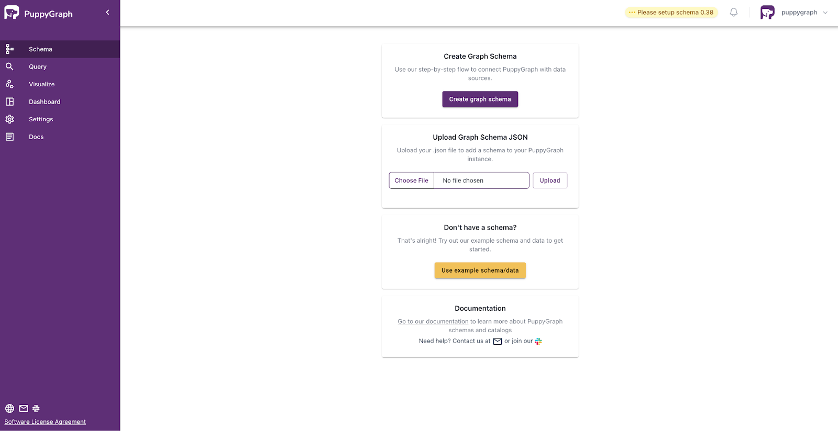Open the notifications bell
This screenshot has width=838, height=431.
tap(733, 13)
